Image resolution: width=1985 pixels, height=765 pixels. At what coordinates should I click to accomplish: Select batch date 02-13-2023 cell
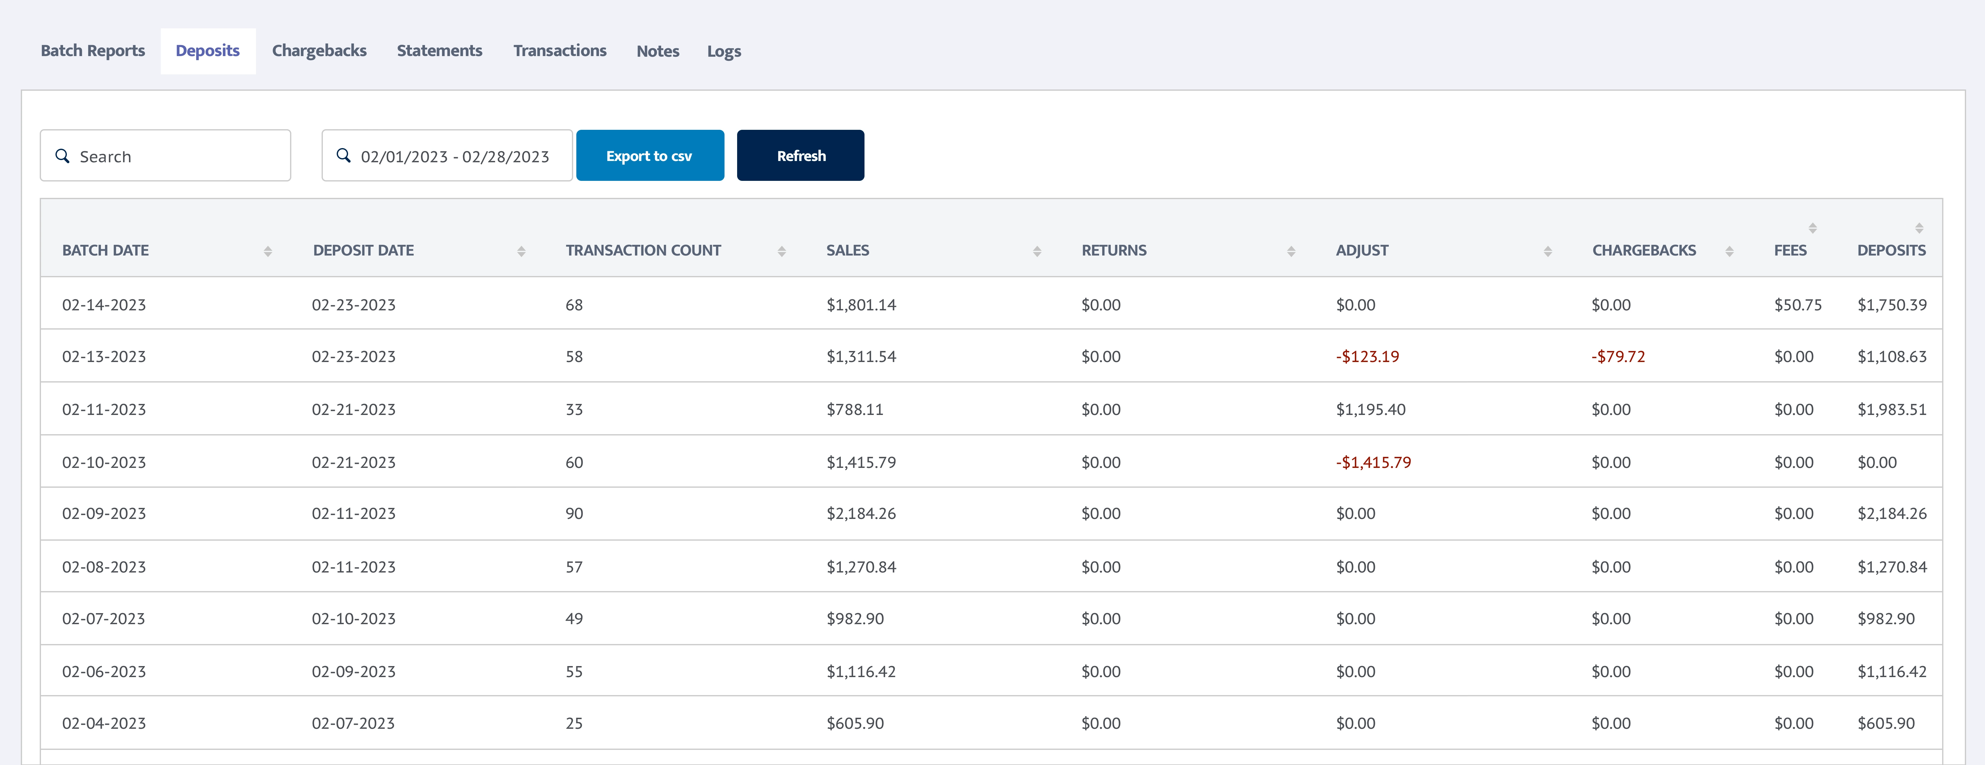pyautogui.click(x=104, y=357)
